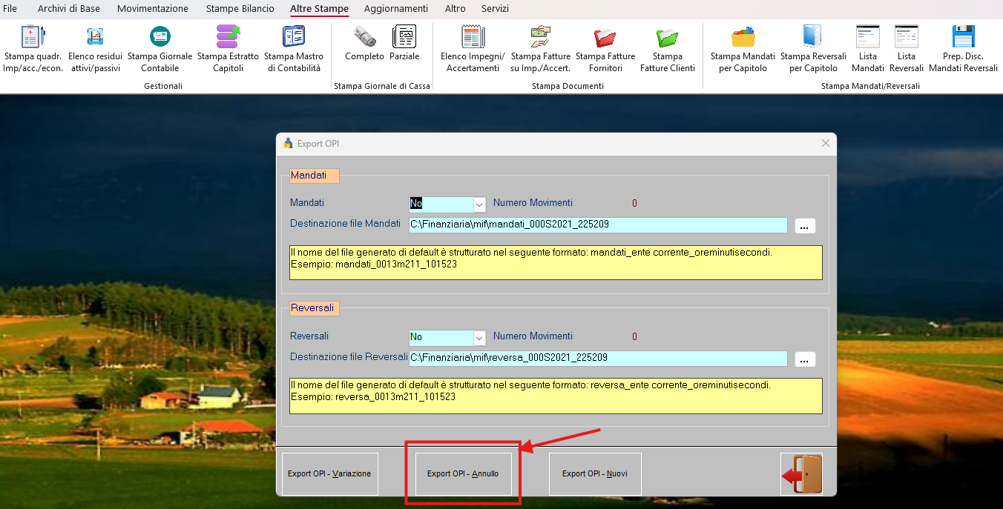
Task: Click Export OPI - Nuovi button
Action: click(x=595, y=474)
